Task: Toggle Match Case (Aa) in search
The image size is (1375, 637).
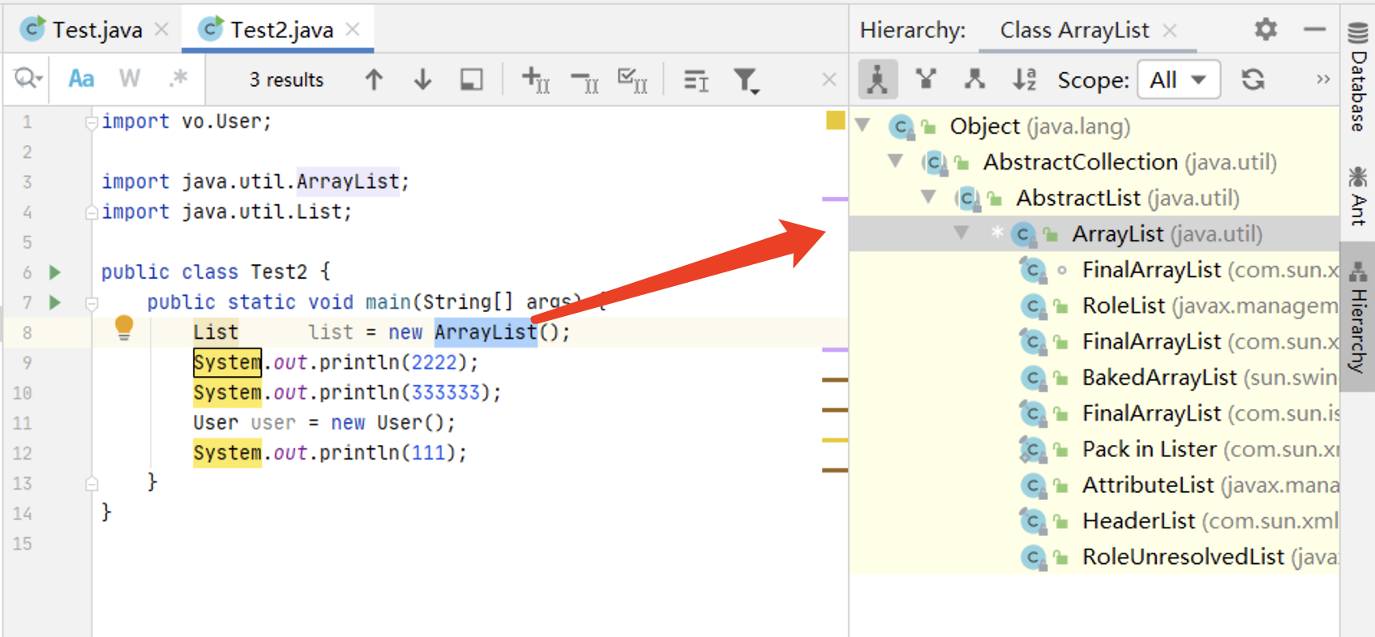Action: [x=81, y=79]
